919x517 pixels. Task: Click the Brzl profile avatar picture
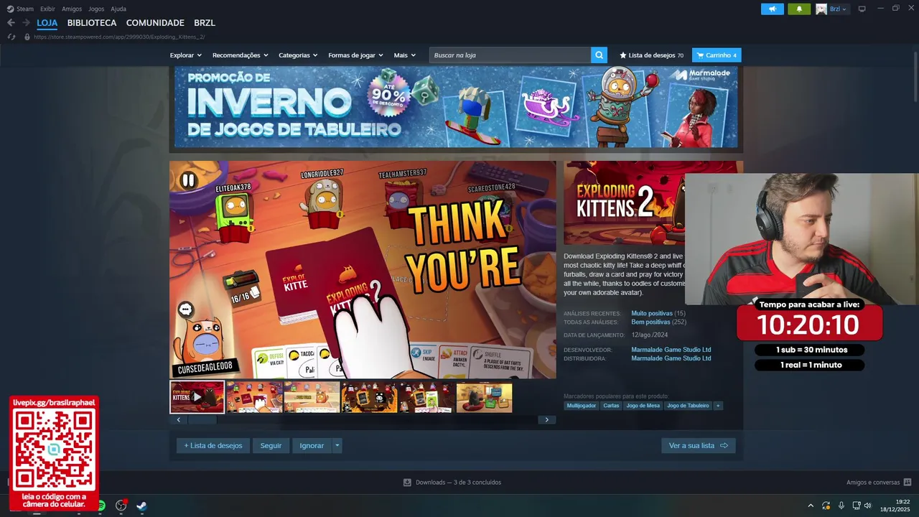[821, 9]
